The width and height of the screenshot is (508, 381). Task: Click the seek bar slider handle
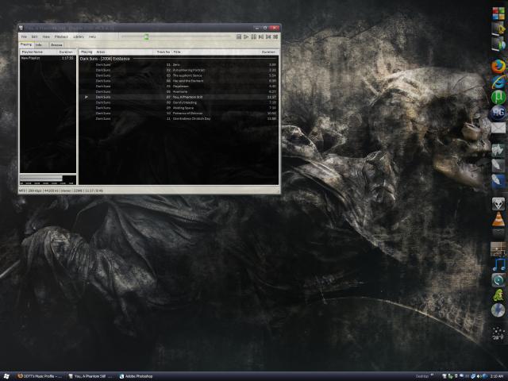[146, 37]
